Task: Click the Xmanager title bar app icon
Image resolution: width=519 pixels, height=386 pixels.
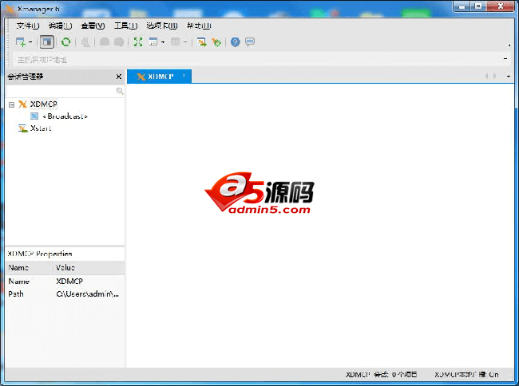Action: pyautogui.click(x=10, y=9)
